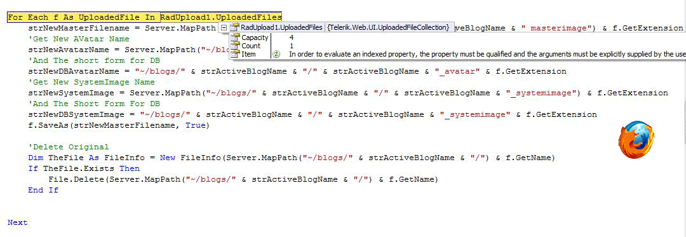Click the f.SaveAs line
Screen dimensions: 686x237
(x=119, y=126)
